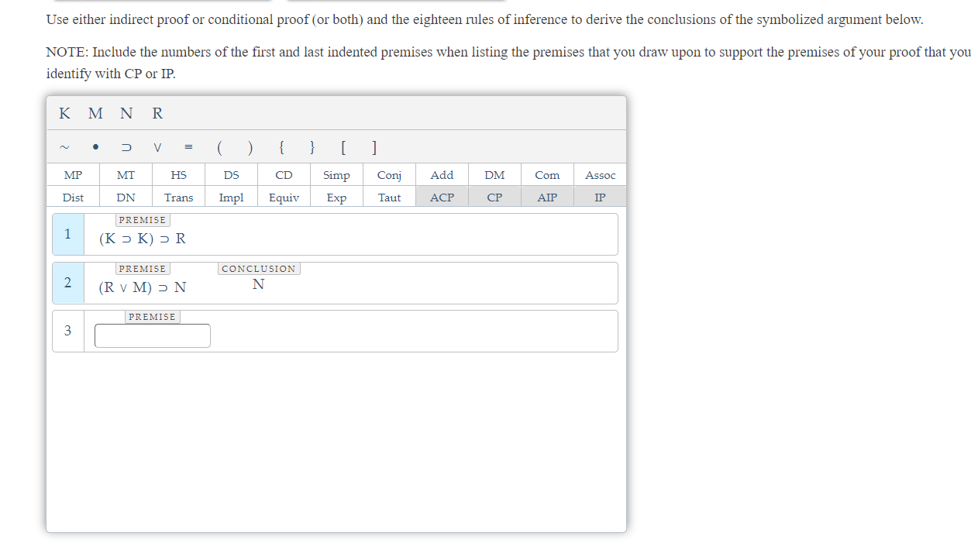
Task: Select the DS inference rule
Action: click(231, 174)
